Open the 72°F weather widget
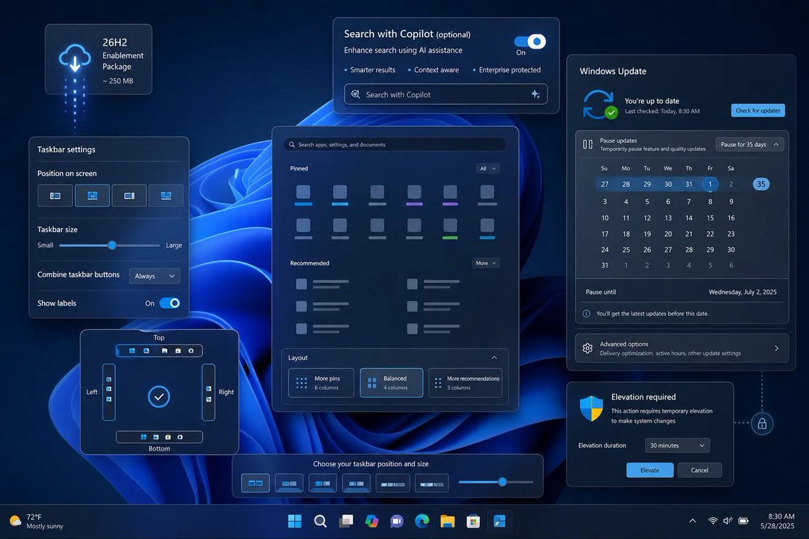Screen dimensions: 809x539 [x=37, y=521]
